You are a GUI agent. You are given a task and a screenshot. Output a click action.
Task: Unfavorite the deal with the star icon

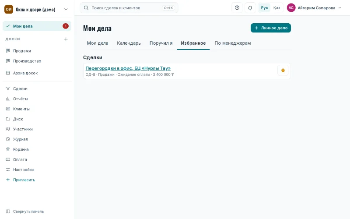coord(283,71)
